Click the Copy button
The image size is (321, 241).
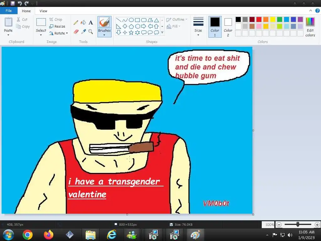pyautogui.click(x=23, y=26)
